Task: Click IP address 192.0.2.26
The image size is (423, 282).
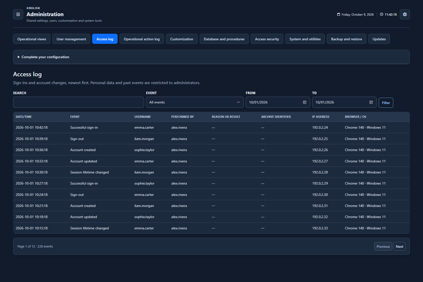Action: (320, 150)
